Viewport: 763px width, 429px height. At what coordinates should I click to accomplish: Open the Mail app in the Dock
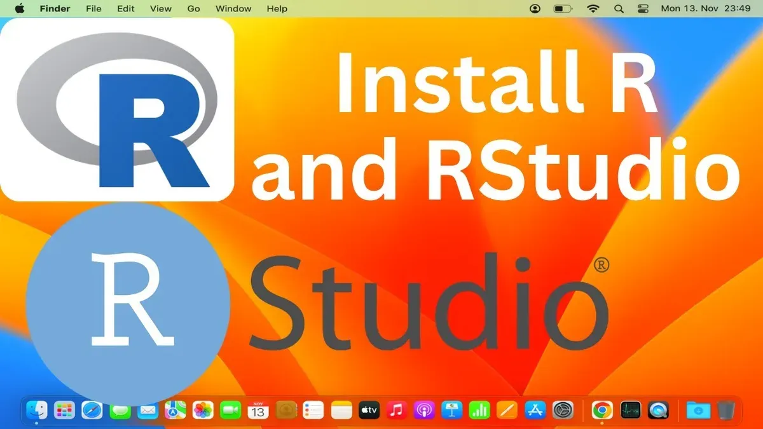click(148, 411)
